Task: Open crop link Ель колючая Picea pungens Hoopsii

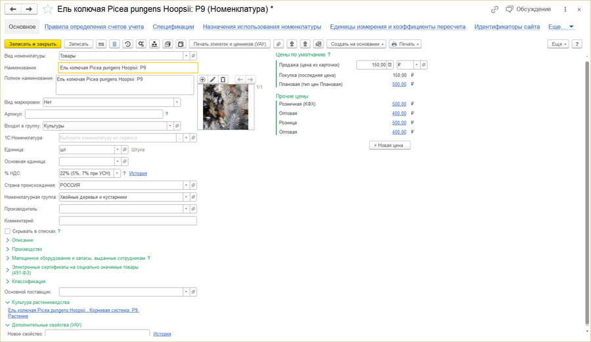Action: click(74, 313)
